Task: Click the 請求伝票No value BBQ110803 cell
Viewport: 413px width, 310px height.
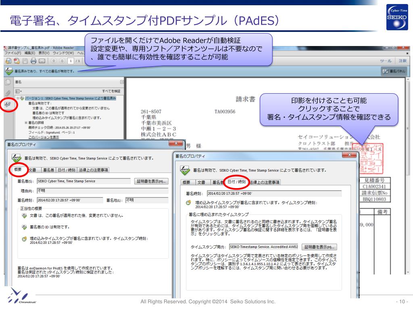Action: click(374, 199)
